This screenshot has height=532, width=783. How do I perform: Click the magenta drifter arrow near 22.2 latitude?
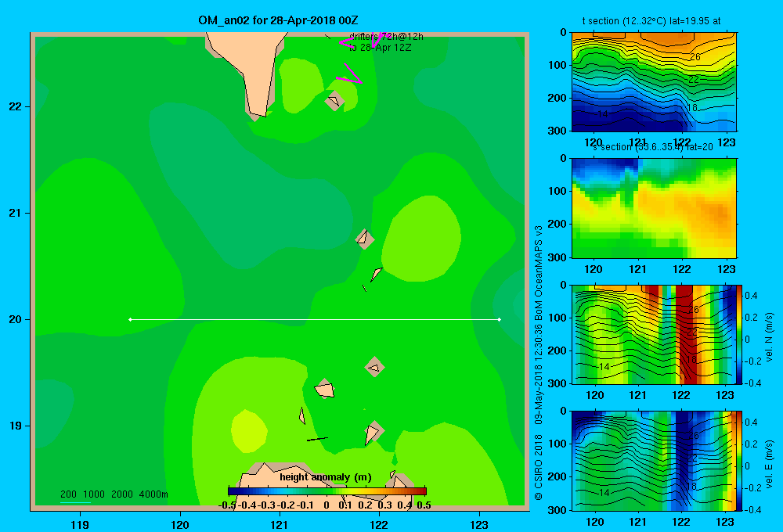[x=349, y=74]
